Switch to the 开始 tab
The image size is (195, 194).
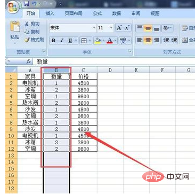click(x=31, y=13)
